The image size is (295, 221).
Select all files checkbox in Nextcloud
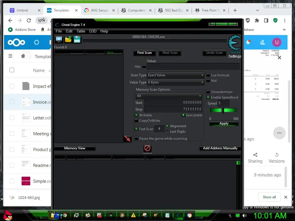coord(12,70)
